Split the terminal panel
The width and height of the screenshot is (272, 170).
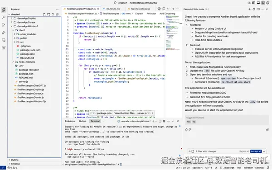[160, 121]
